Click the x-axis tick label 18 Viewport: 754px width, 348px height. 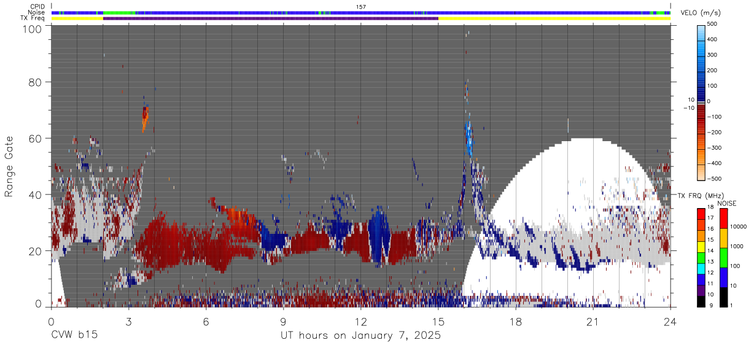[x=516, y=321]
